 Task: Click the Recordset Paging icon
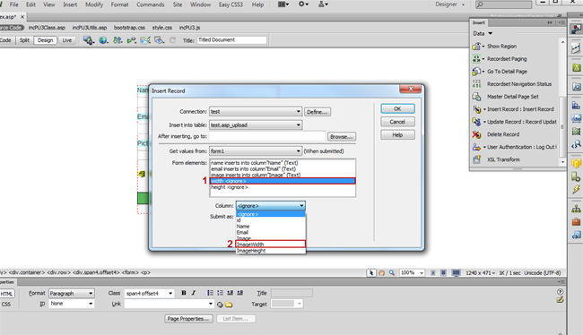[476, 59]
